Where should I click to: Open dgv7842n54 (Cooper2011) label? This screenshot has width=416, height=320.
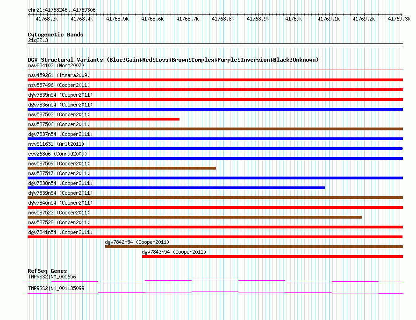point(137,242)
